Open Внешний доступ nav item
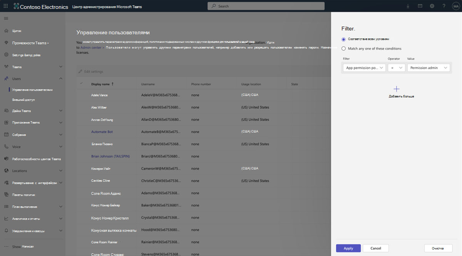Viewport: 462px width, 256px height. pos(23,100)
